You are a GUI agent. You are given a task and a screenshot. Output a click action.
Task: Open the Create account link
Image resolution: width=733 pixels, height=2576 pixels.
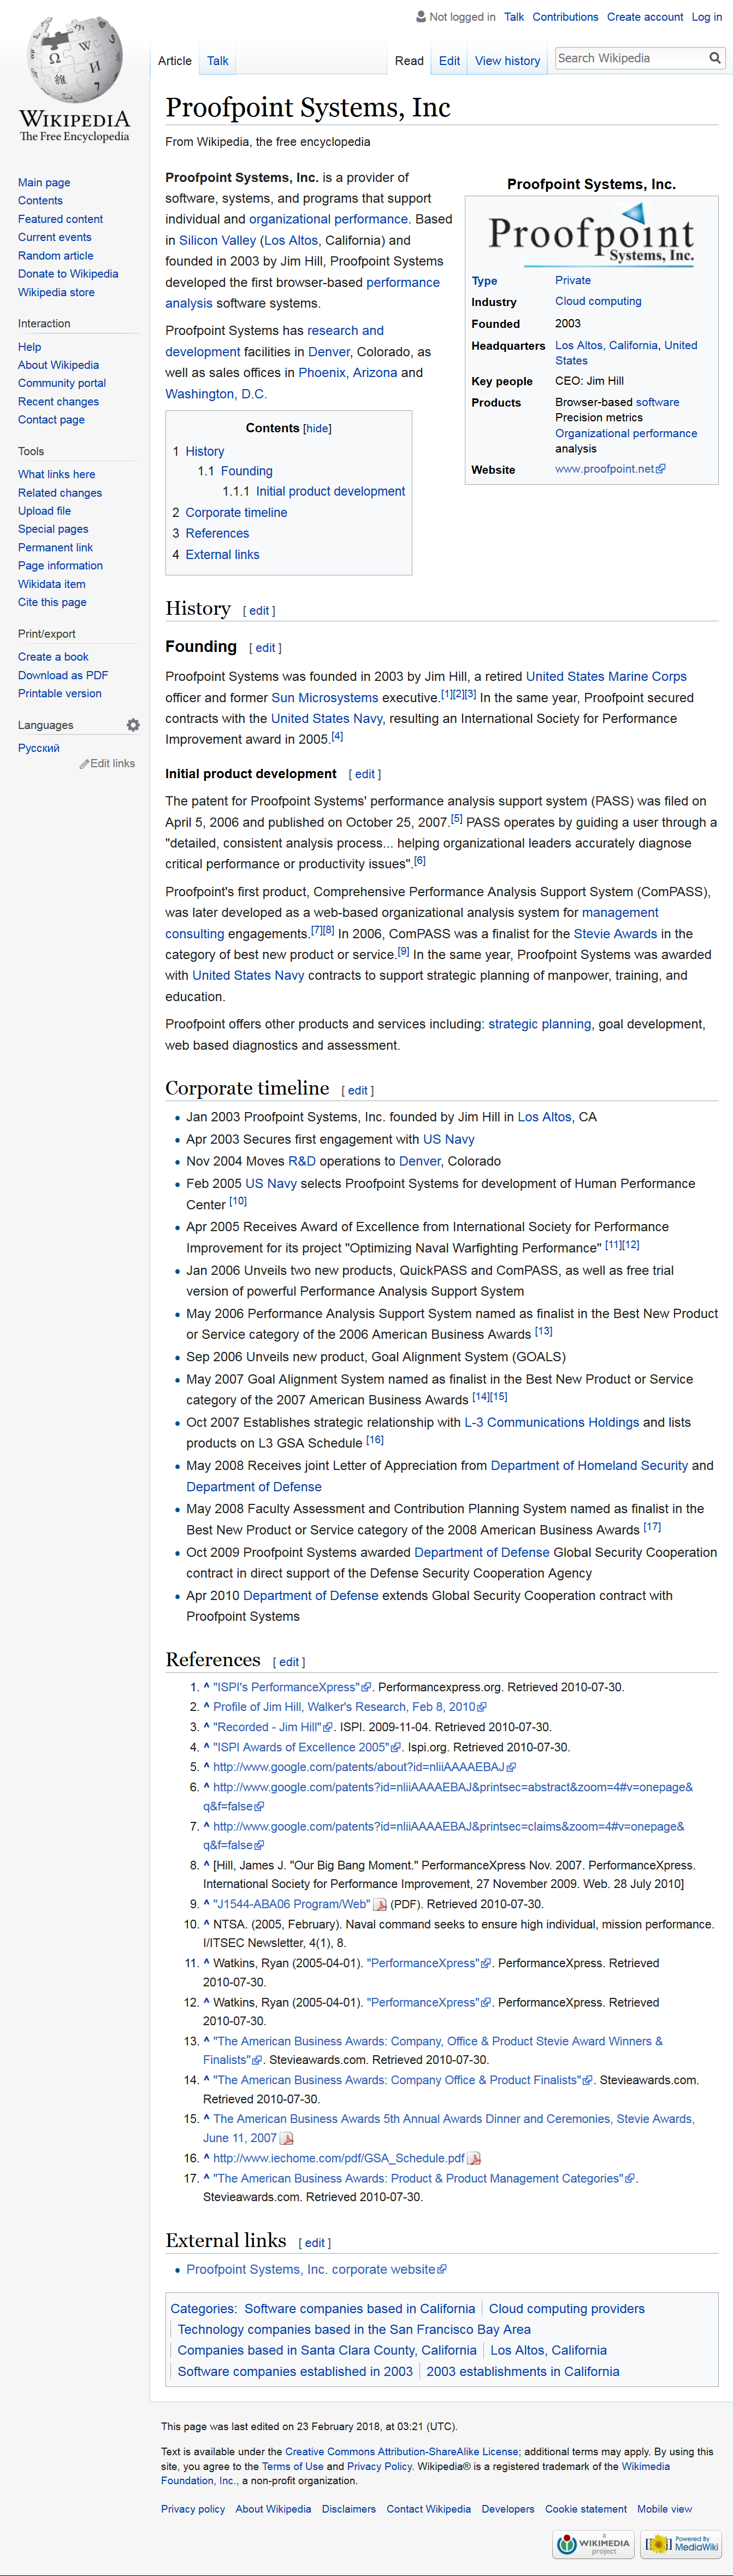[645, 17]
